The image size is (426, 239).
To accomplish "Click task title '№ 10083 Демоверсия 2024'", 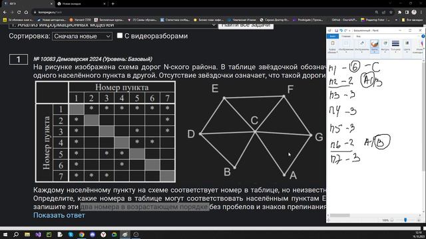I will [67, 59].
